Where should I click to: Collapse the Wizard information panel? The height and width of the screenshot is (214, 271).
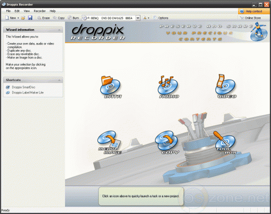59,30
